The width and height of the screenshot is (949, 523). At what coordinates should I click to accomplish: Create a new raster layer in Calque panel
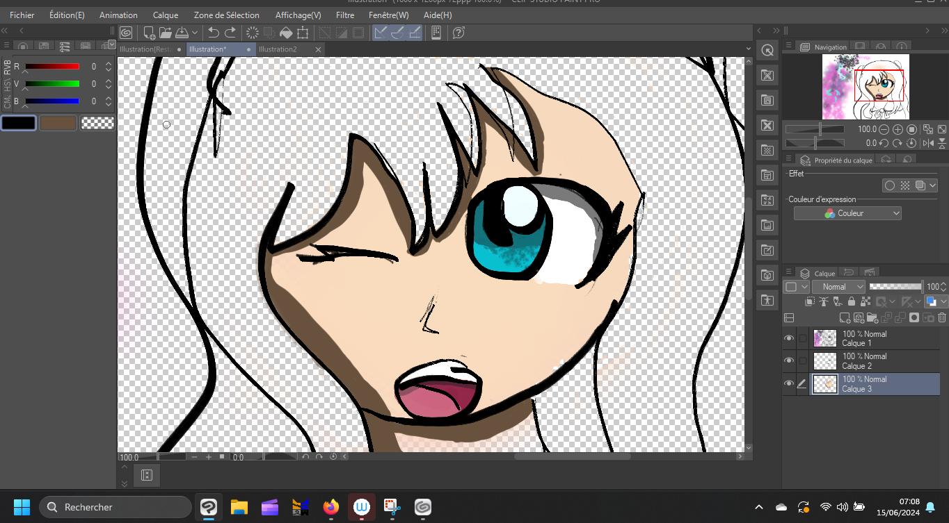845,318
